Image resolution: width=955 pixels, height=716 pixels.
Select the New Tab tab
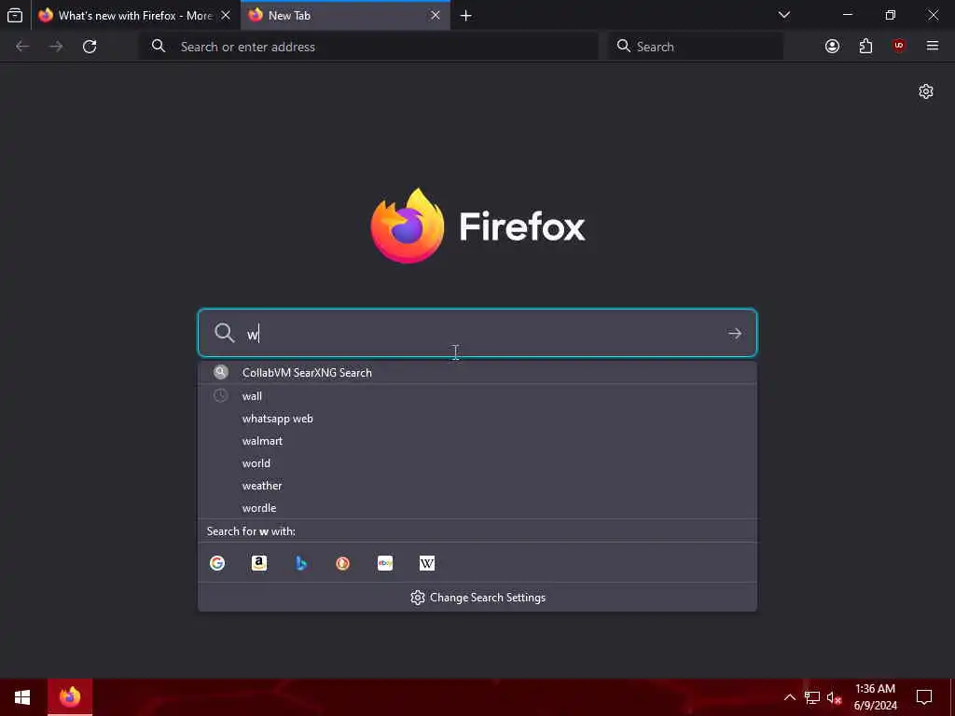point(345,15)
